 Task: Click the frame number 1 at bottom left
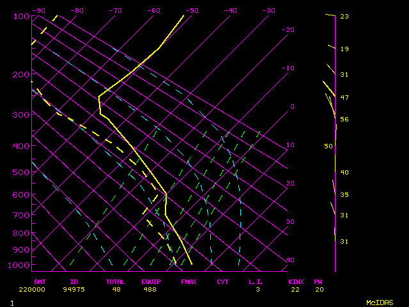[12, 302]
